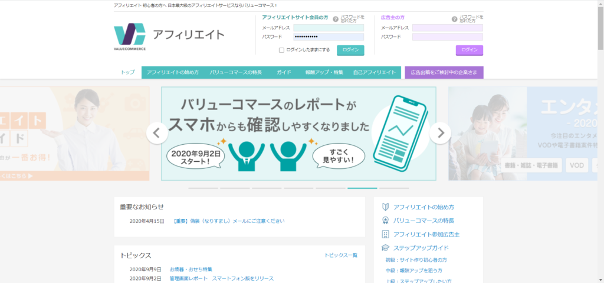This screenshot has width=604, height=283.
Task: Select the active teal carousel indicator bar
Action: (x=362, y=188)
